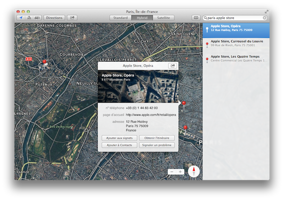284x200 pixels.
Task: Click the A14 highway shield
Action: point(29,59)
